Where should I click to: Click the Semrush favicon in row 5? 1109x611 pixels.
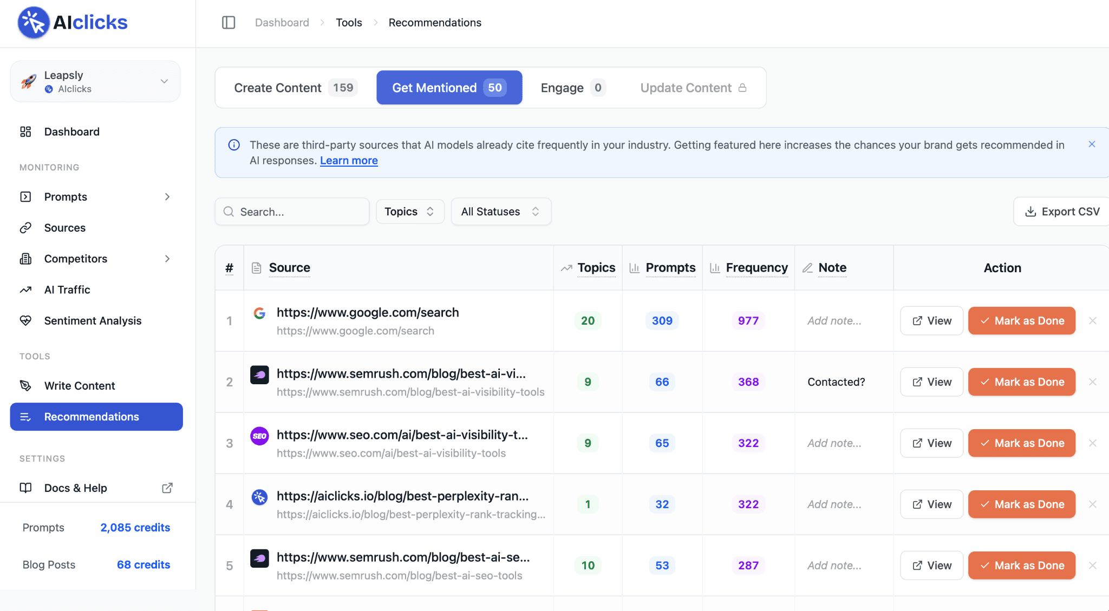click(x=259, y=558)
